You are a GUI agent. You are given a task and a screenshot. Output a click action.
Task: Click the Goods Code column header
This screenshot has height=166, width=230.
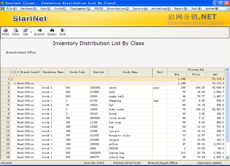[x=77, y=72]
